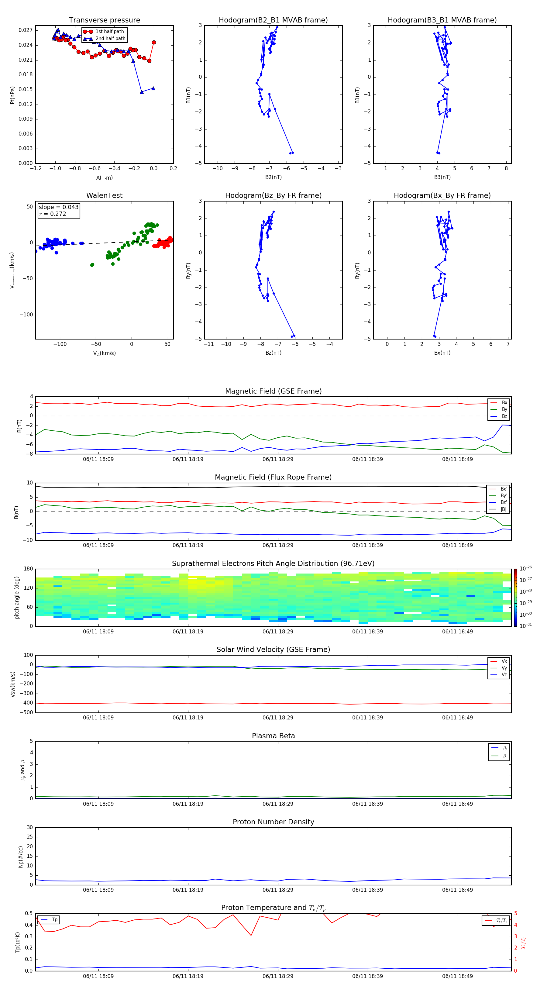Select the Bz' entry in Flux Rope legend
Image resolution: width=547 pixels, height=1003 pixels.
coord(498,503)
